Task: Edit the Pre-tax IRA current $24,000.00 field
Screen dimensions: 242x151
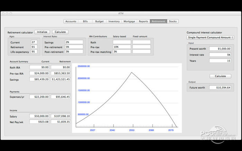Action: [39, 73]
